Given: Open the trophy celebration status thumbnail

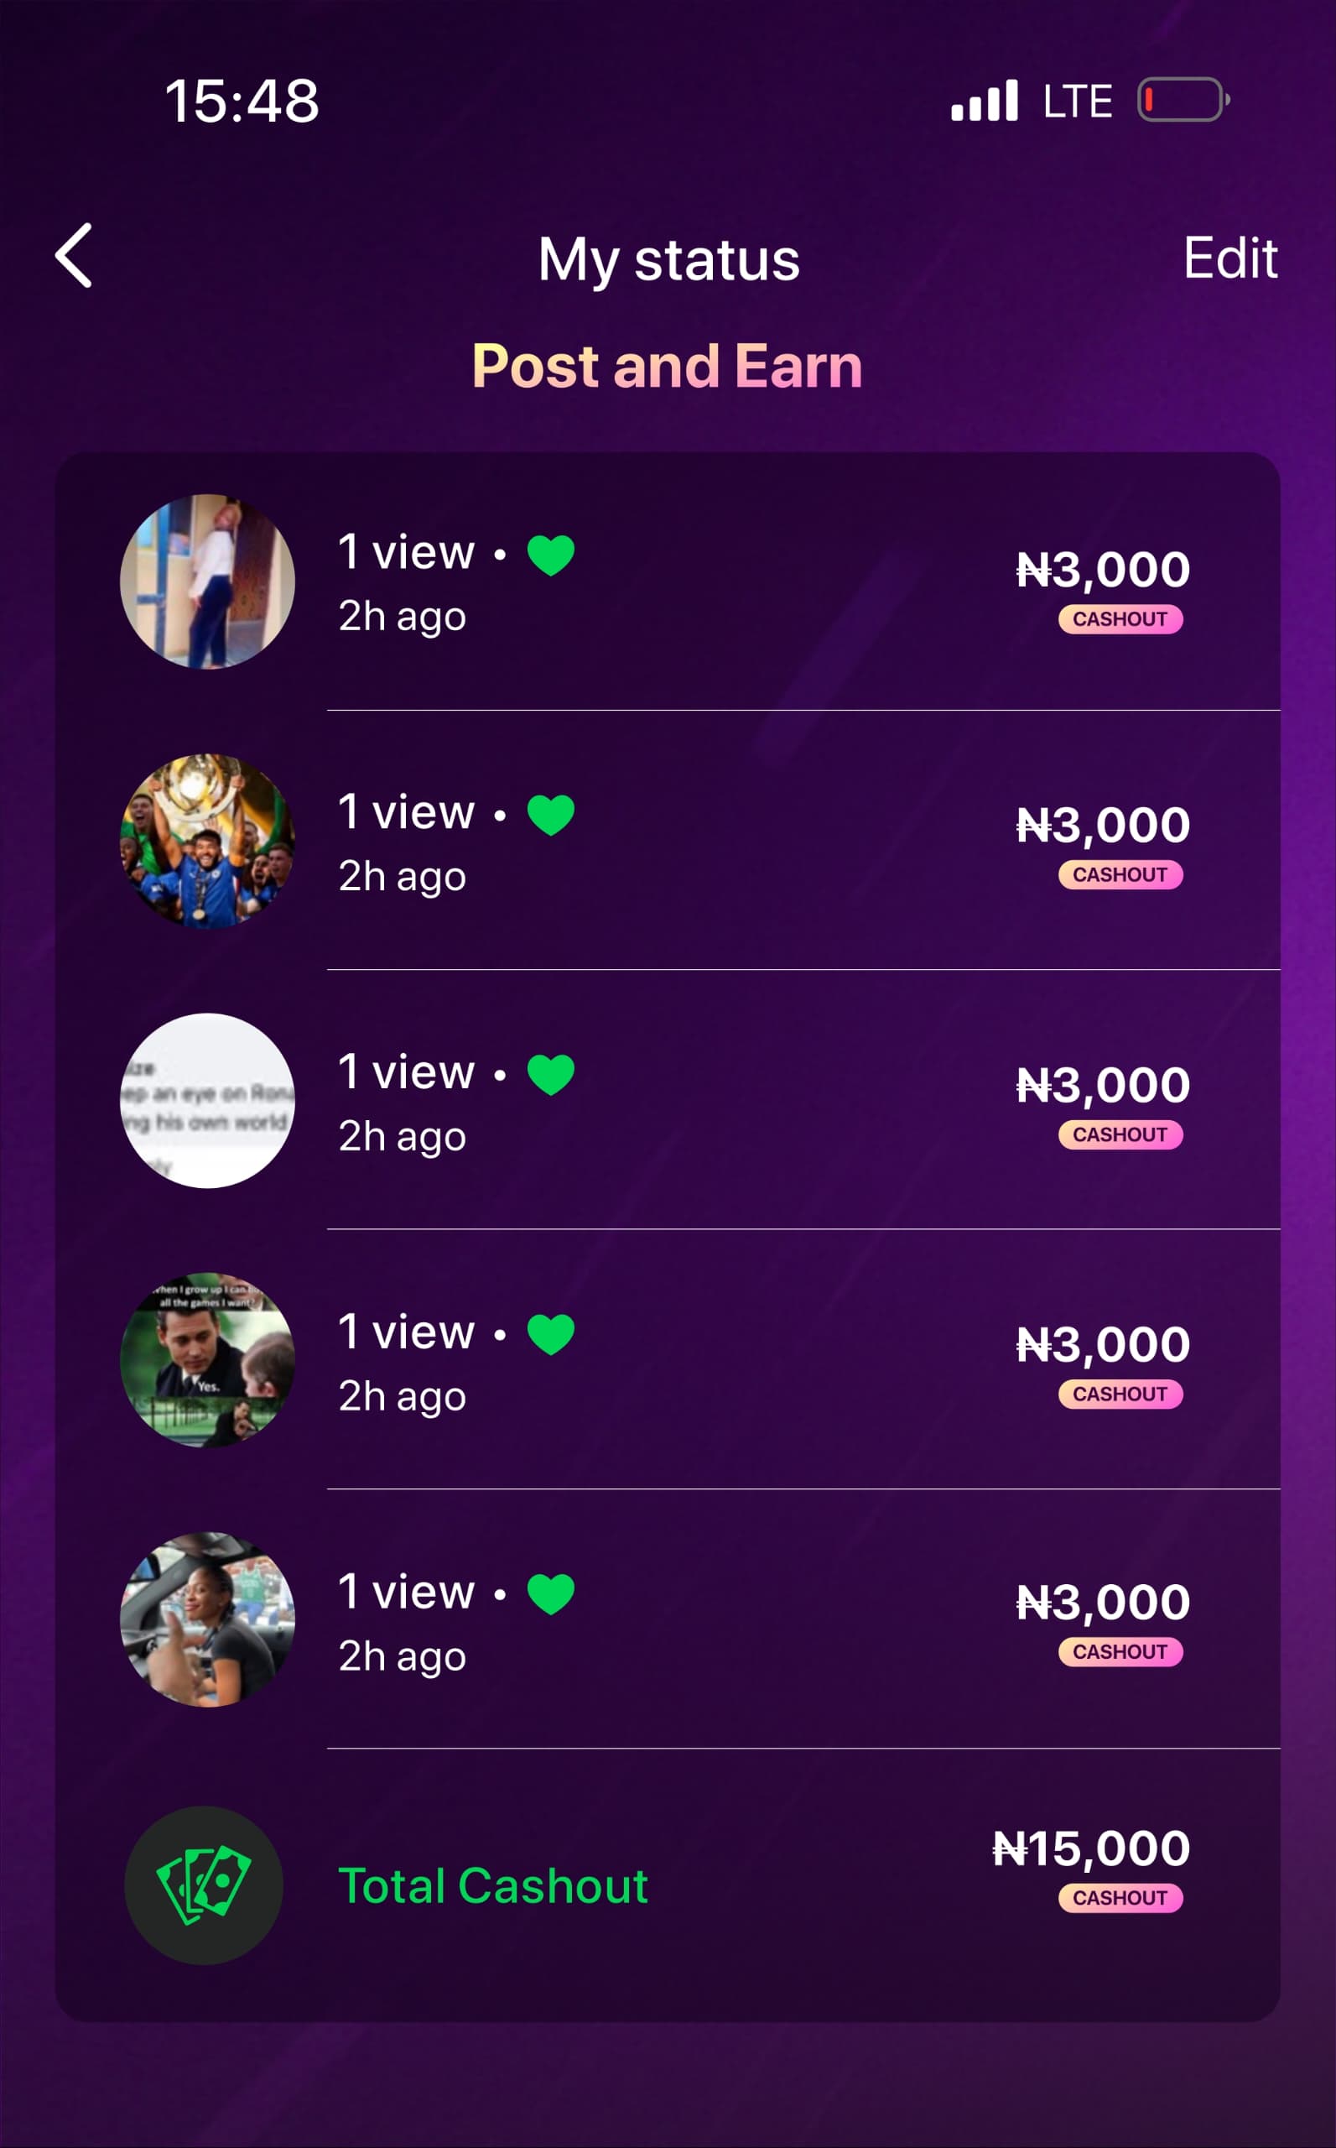Looking at the screenshot, I should point(208,841).
